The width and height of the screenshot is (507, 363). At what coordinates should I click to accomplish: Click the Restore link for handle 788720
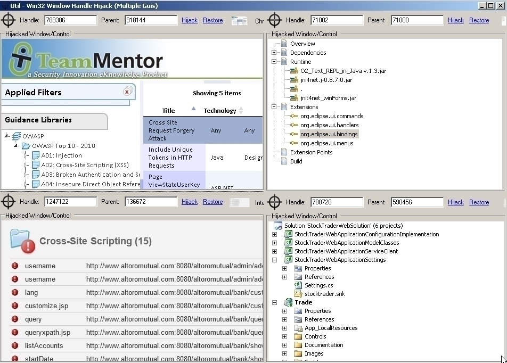479,202
